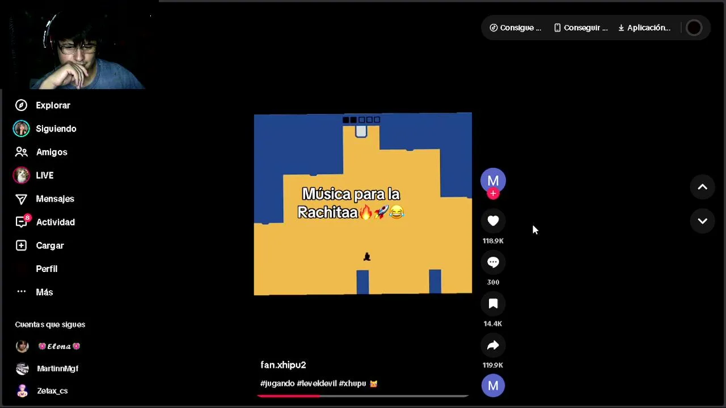Click the 14.4K saves count
This screenshot has width=726, height=408.
[x=493, y=324]
